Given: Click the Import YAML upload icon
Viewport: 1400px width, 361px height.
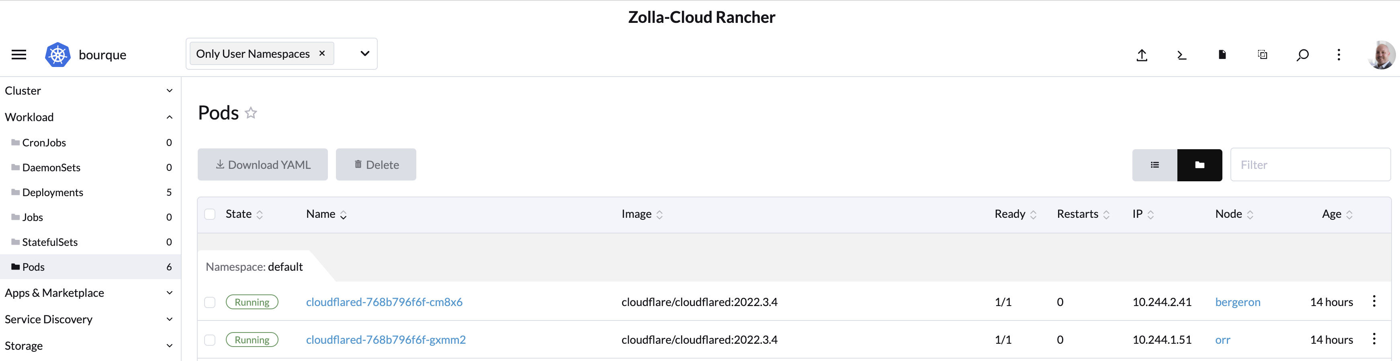Looking at the screenshot, I should 1142,55.
